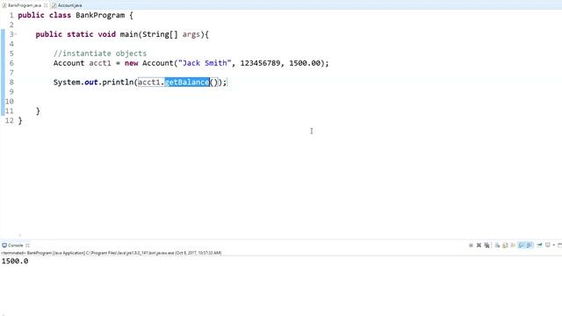Image resolution: width=562 pixels, height=316 pixels.
Task: Click Remove All Terminated Launches icon
Action: (x=486, y=246)
